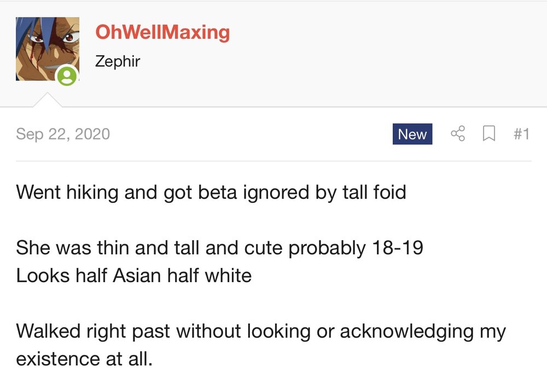547x391 pixels.
Task: Click the blue New badge
Action: click(x=412, y=134)
